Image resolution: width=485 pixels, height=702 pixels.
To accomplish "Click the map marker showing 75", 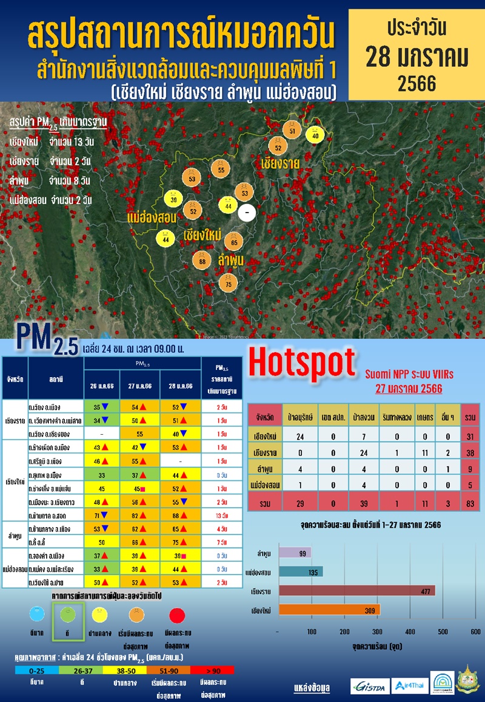I will (x=228, y=284).
